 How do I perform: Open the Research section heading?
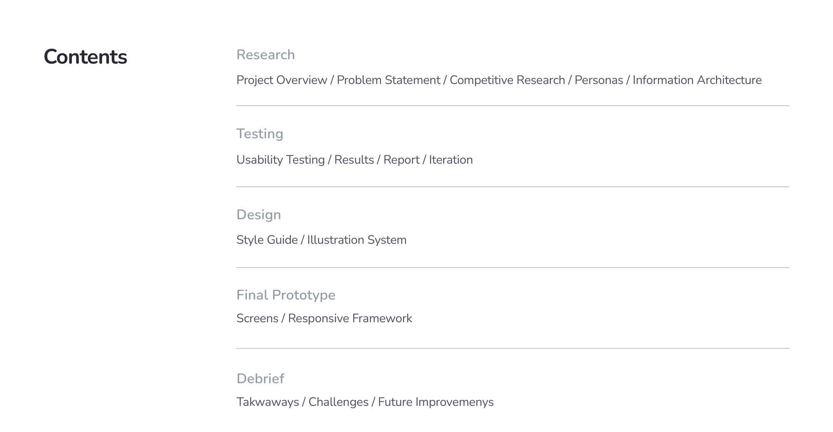click(x=265, y=55)
